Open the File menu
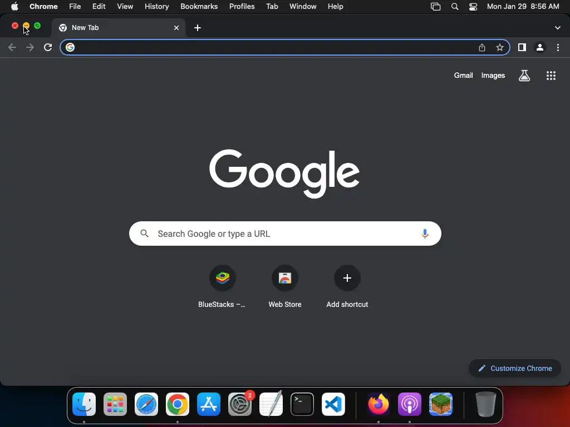This screenshot has width=570, height=427. (x=75, y=7)
